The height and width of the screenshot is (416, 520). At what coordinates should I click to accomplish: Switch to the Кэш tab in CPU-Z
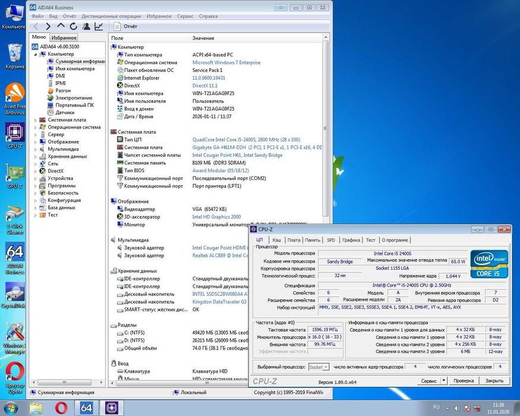276,240
